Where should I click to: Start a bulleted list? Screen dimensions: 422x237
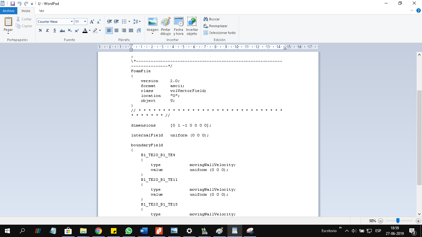[124, 22]
